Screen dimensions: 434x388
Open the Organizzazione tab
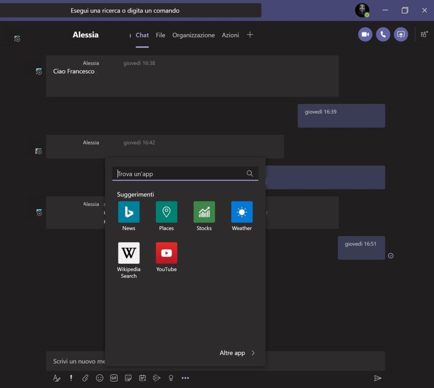click(193, 35)
